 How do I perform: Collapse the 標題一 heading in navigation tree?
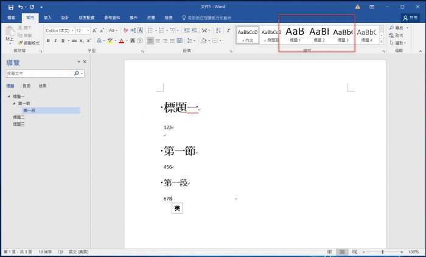click(9, 97)
